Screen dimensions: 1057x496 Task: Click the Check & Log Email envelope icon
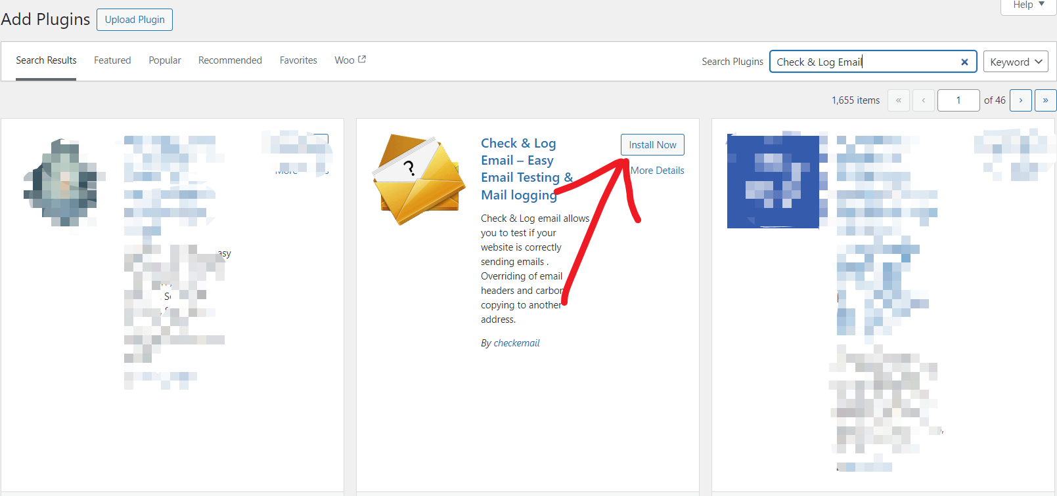(419, 179)
